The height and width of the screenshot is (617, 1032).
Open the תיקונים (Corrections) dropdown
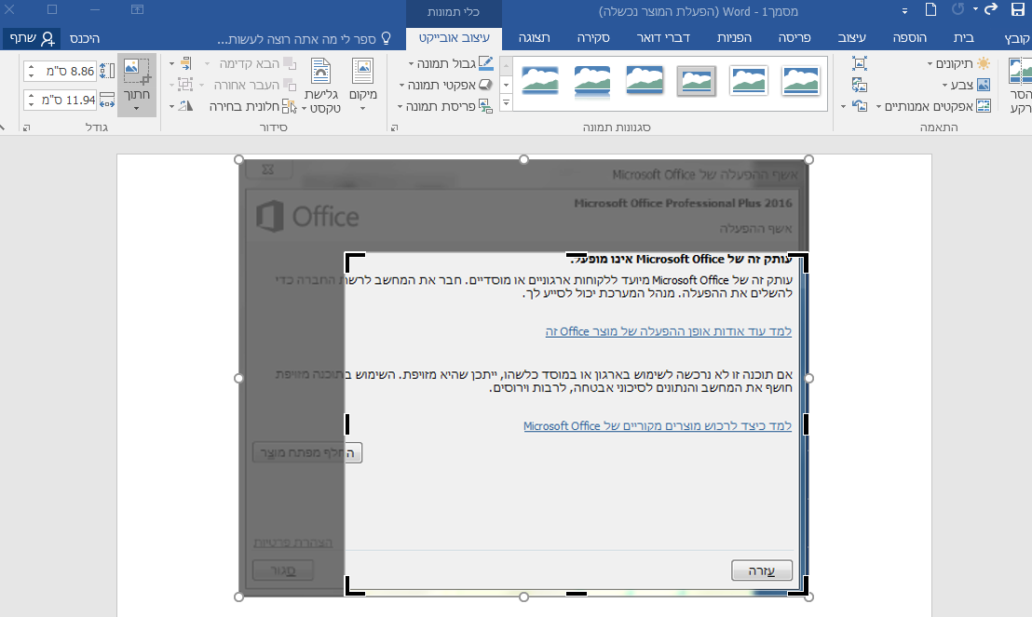(x=958, y=64)
